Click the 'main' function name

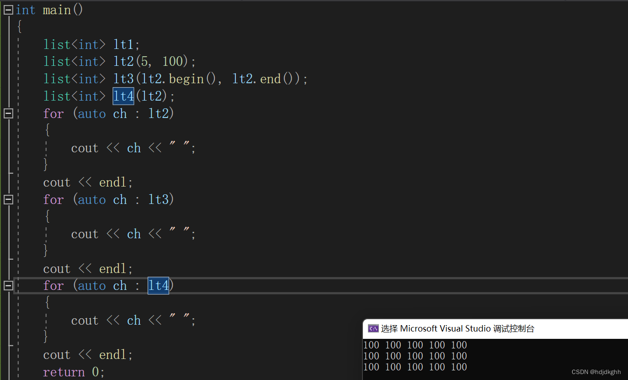57,10
